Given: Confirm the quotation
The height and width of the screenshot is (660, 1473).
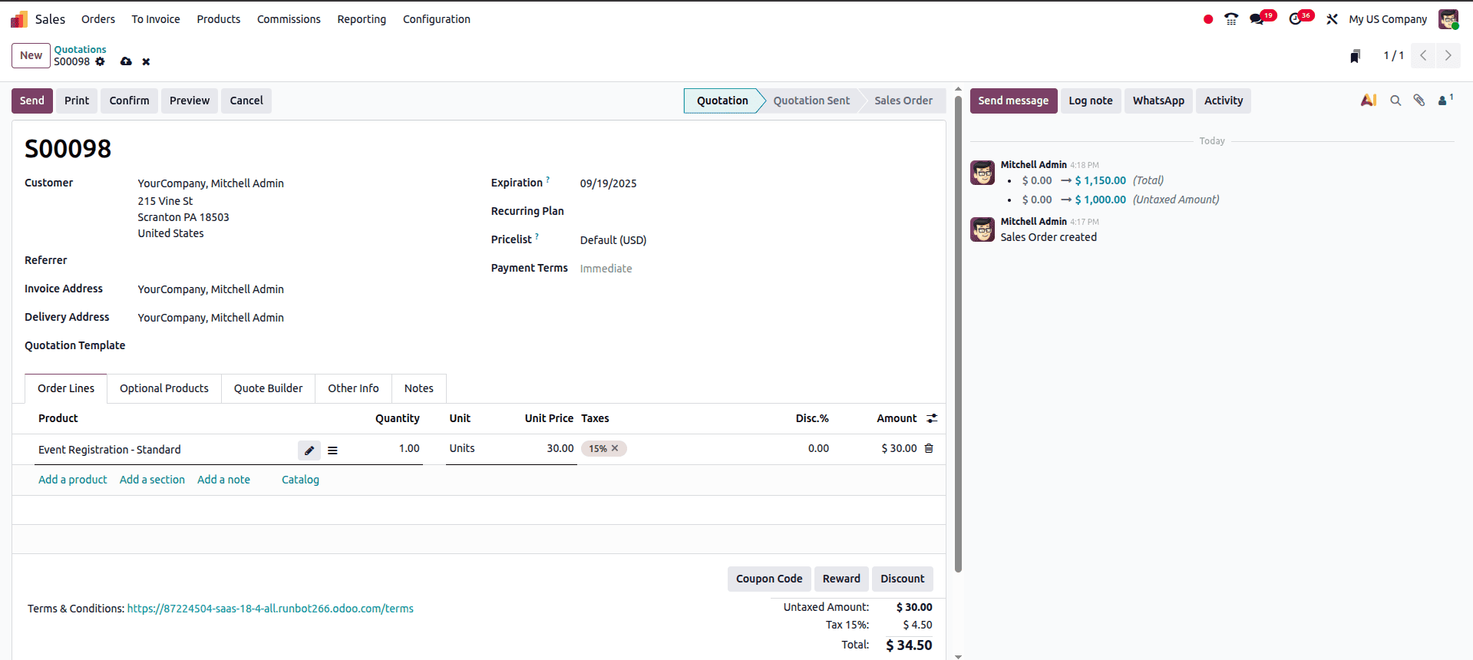Looking at the screenshot, I should (x=130, y=101).
